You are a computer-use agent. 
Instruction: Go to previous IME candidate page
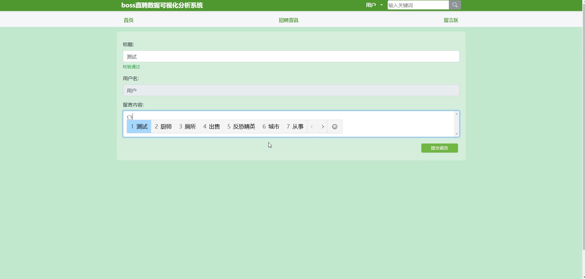pyautogui.click(x=312, y=127)
